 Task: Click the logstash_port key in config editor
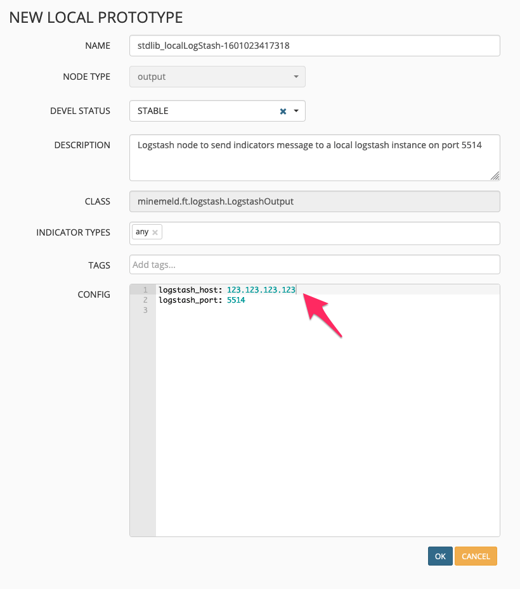pyautogui.click(x=188, y=300)
